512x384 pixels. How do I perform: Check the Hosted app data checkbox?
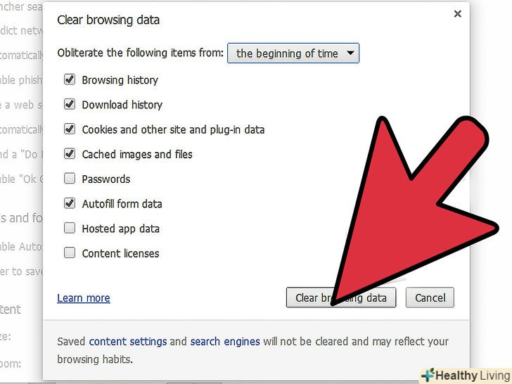[70, 229]
